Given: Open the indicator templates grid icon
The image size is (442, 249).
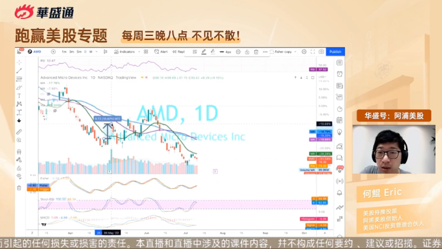Looking at the screenshot, I should [146, 52].
